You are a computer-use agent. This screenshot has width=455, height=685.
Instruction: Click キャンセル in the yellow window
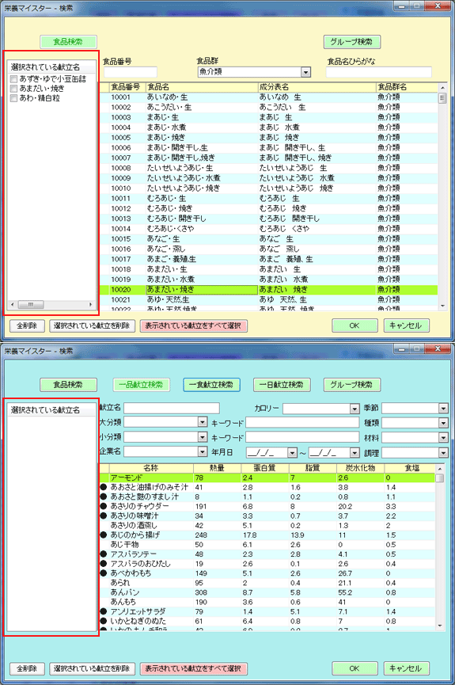[x=406, y=326]
